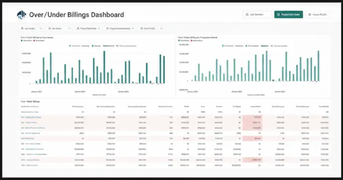This screenshot has width=343, height=180.
Task: Toggle the red legend item of the left chart
Action: 39,41
